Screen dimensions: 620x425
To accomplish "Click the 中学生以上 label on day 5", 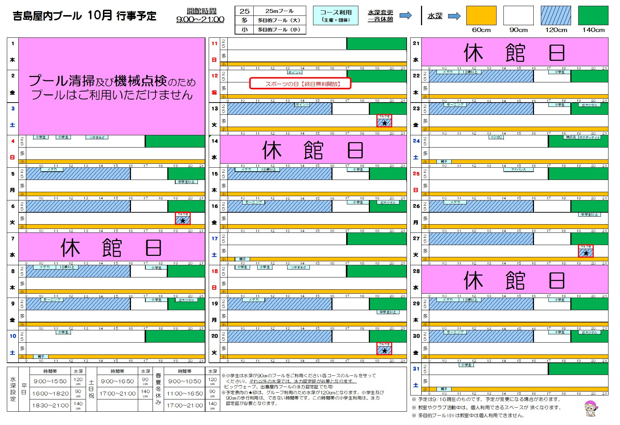I will coord(186,182).
